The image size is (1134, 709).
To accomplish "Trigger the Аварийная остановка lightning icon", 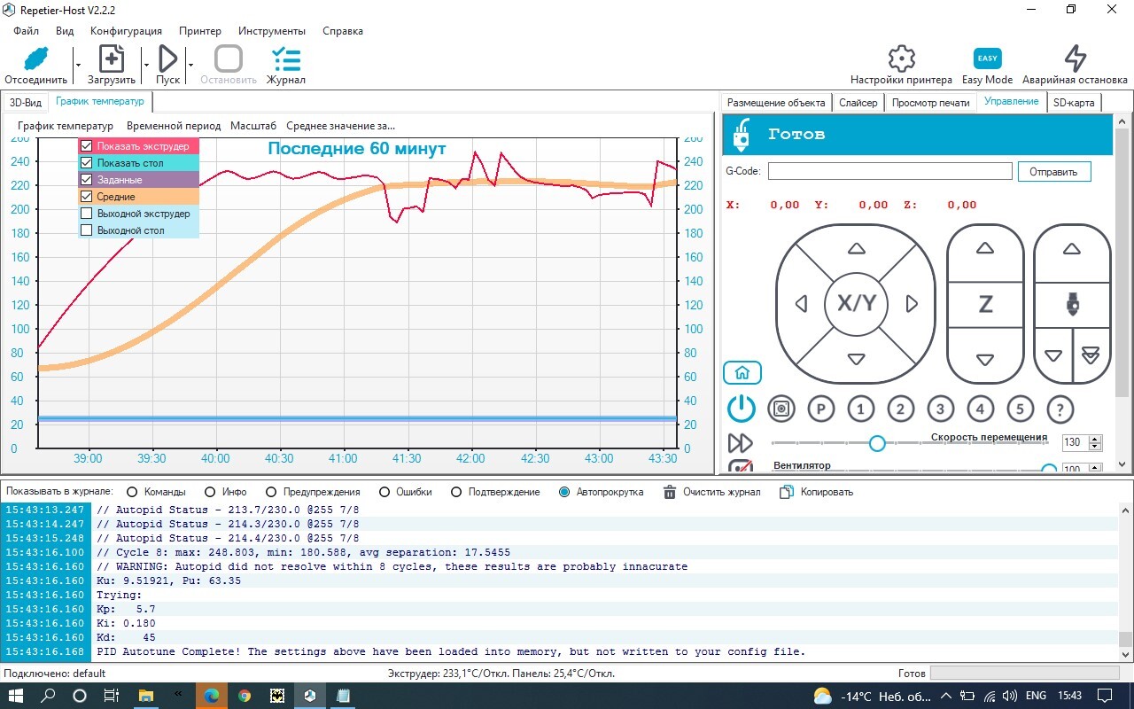I will click(x=1075, y=58).
